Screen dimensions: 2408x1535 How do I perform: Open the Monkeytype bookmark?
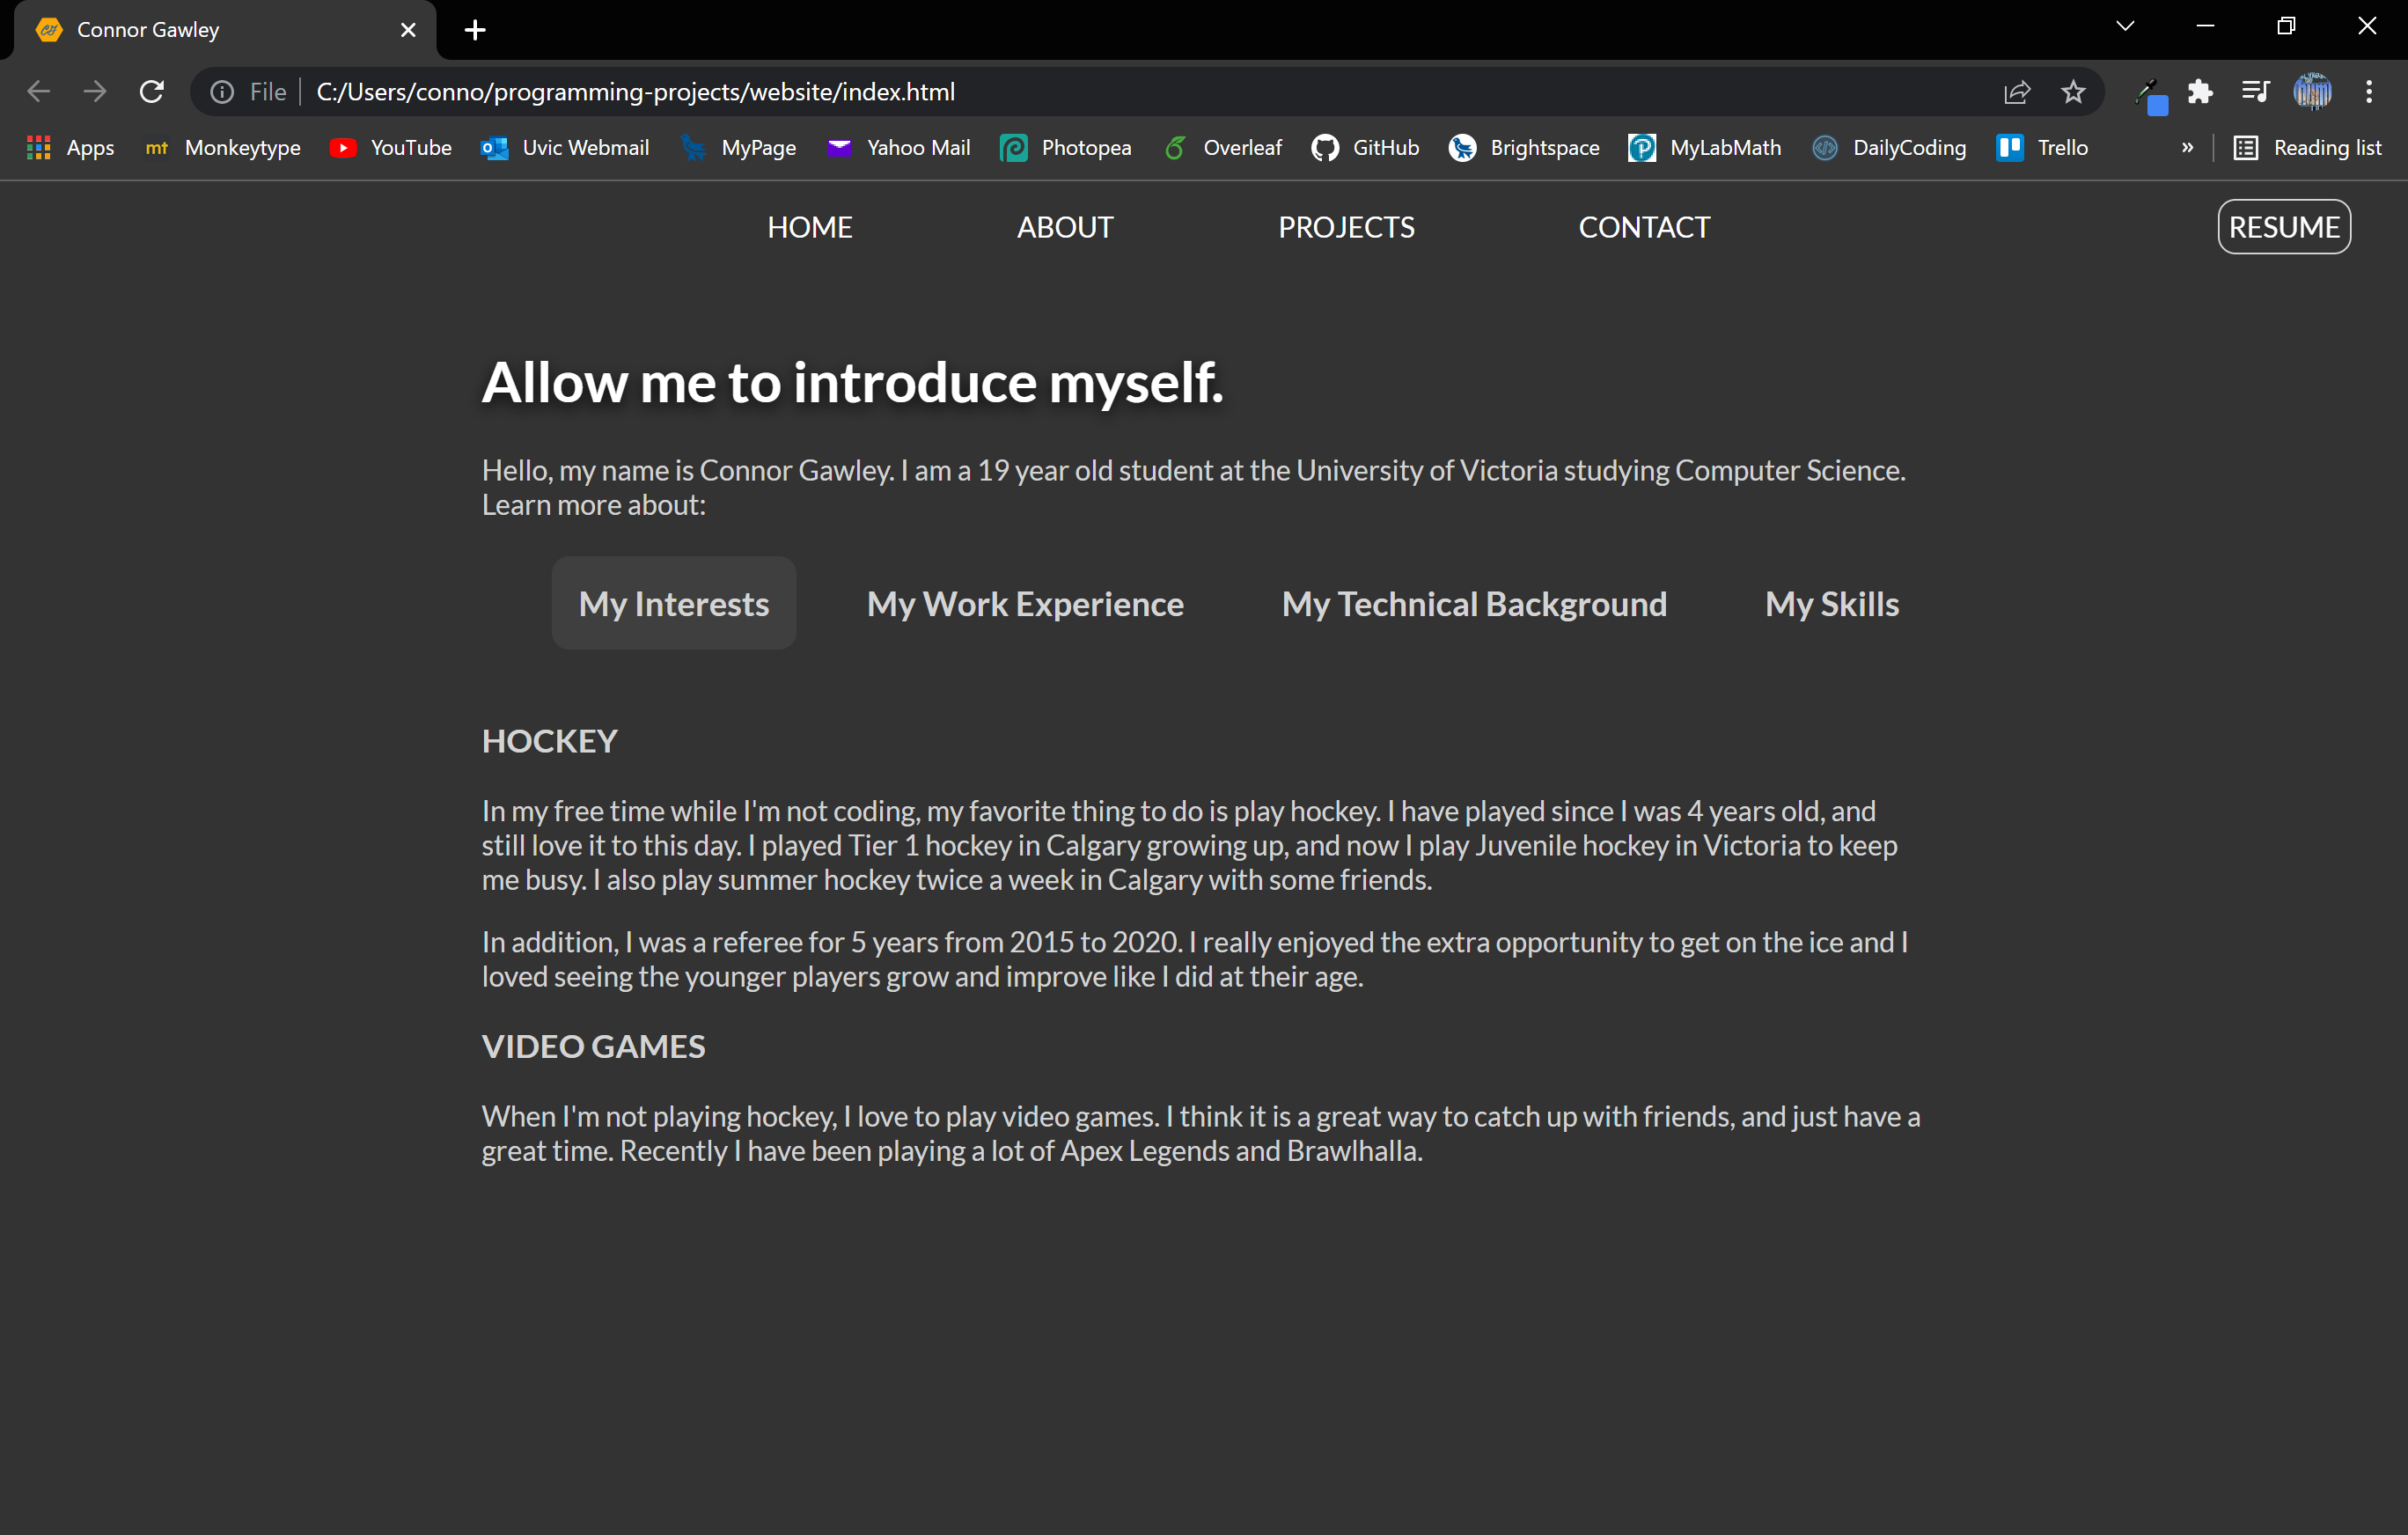223,148
